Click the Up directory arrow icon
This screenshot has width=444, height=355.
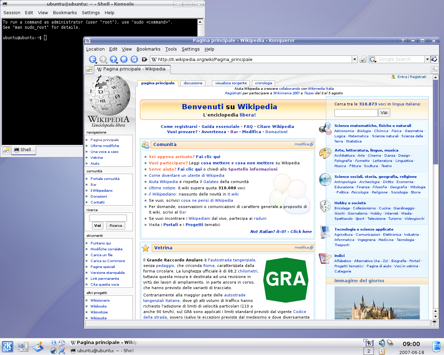tap(113, 59)
